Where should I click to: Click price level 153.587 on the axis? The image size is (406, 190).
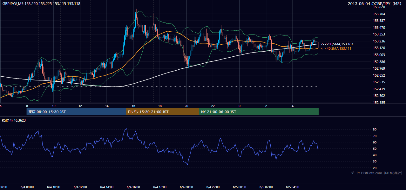click(379, 21)
